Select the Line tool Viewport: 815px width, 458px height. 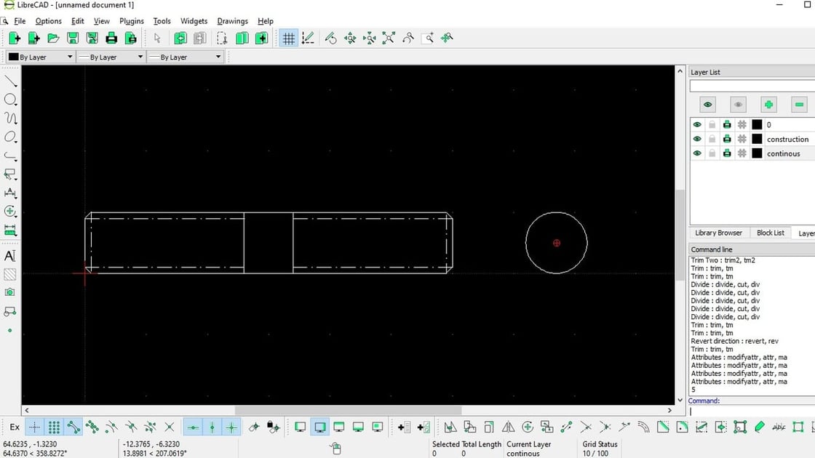coord(9,80)
